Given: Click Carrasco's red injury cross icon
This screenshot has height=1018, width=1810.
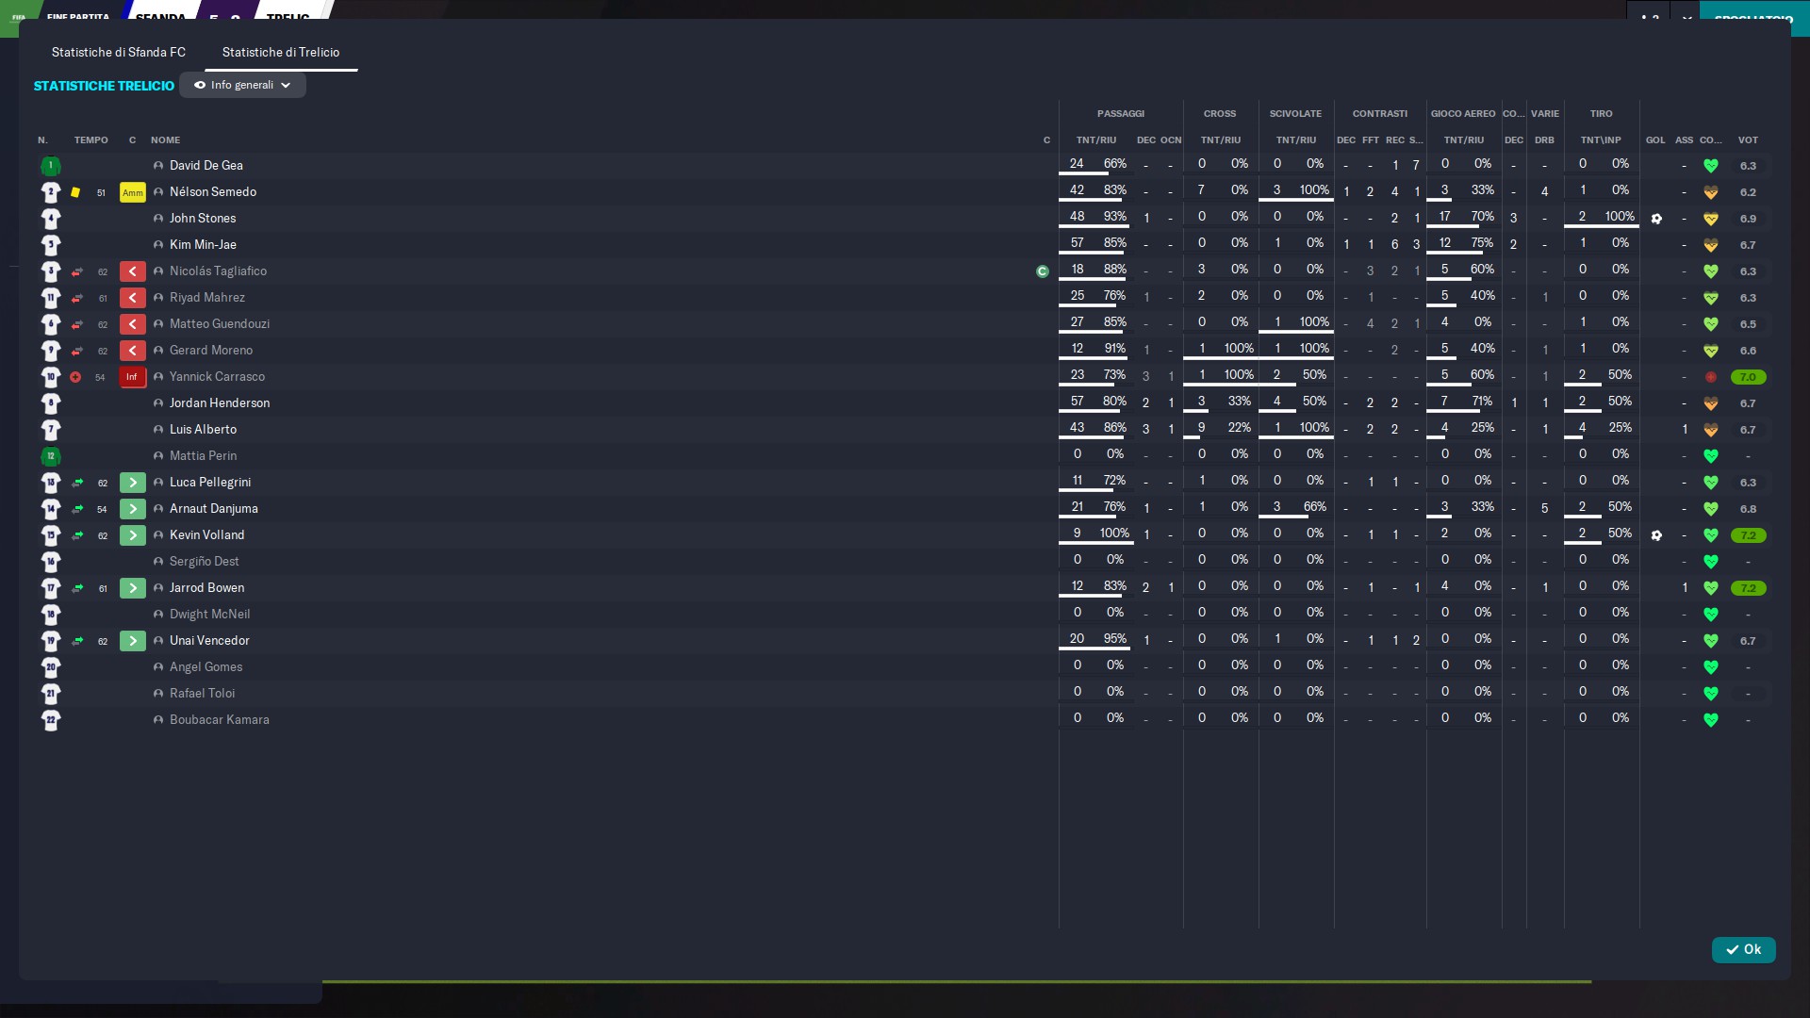Looking at the screenshot, I should (75, 377).
